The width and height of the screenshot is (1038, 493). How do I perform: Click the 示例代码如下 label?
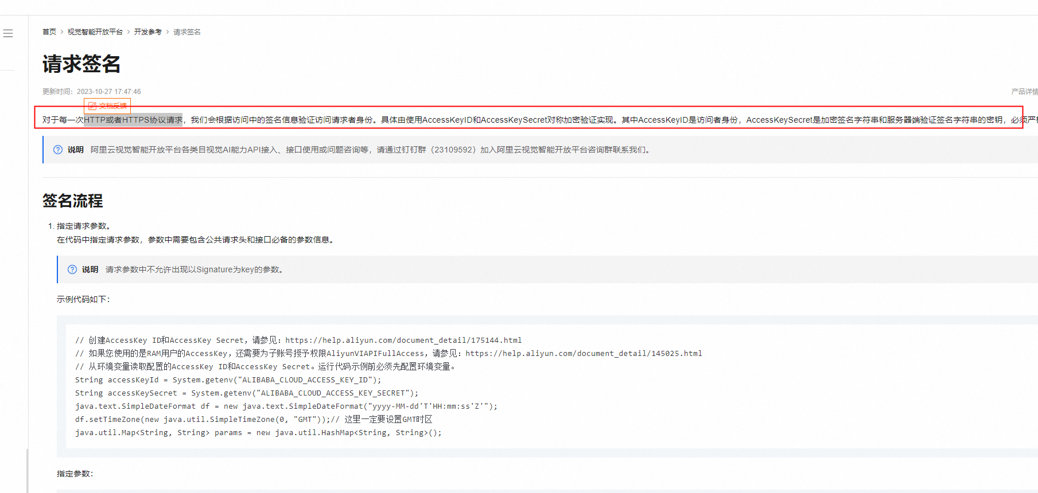tap(83, 299)
